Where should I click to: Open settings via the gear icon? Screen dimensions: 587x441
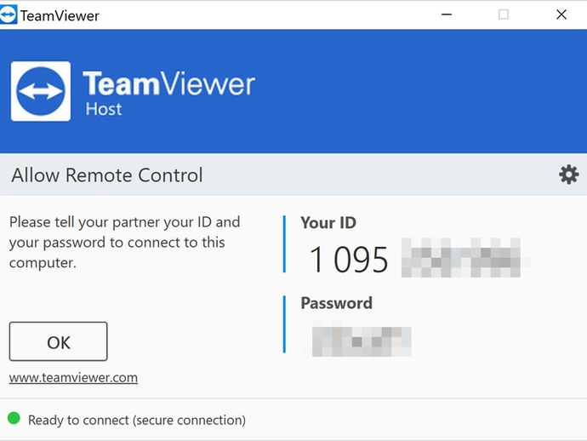(568, 175)
